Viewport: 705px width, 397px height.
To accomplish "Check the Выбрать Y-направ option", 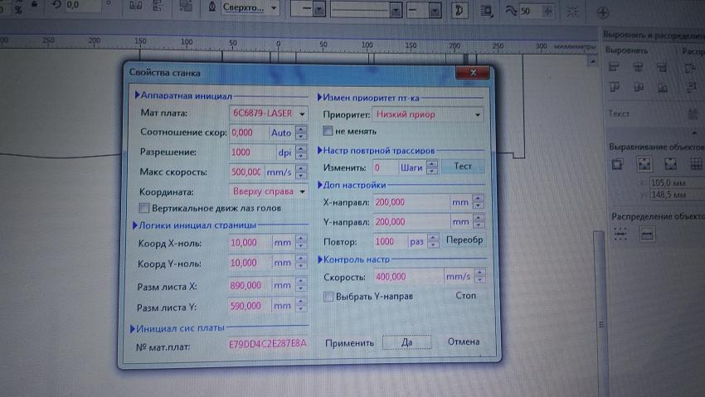I will point(328,296).
